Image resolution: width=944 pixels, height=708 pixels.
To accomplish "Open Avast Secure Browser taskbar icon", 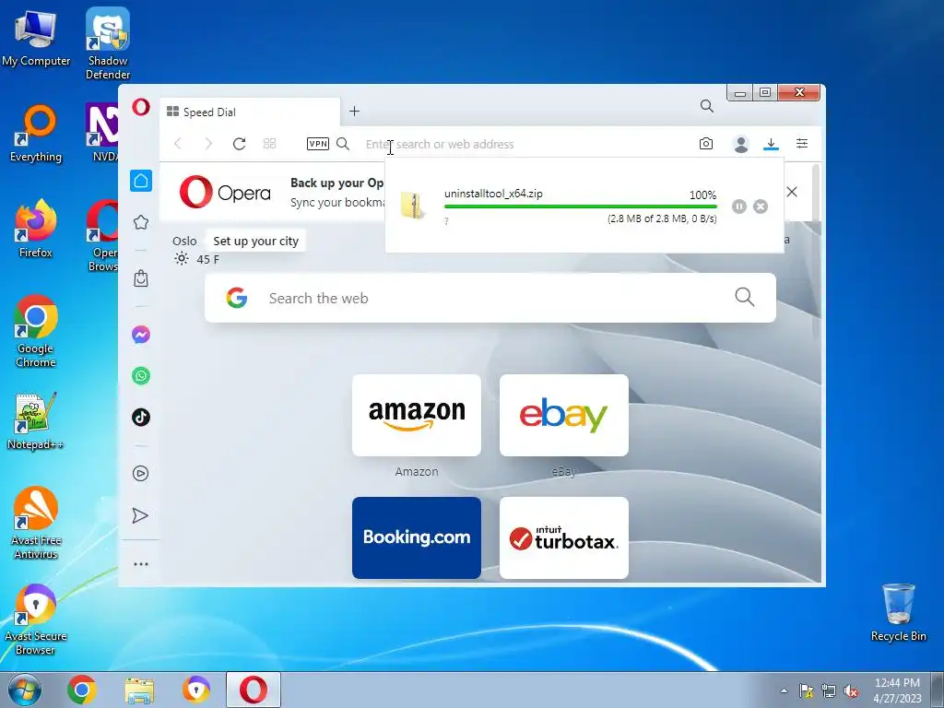I will 196,690.
